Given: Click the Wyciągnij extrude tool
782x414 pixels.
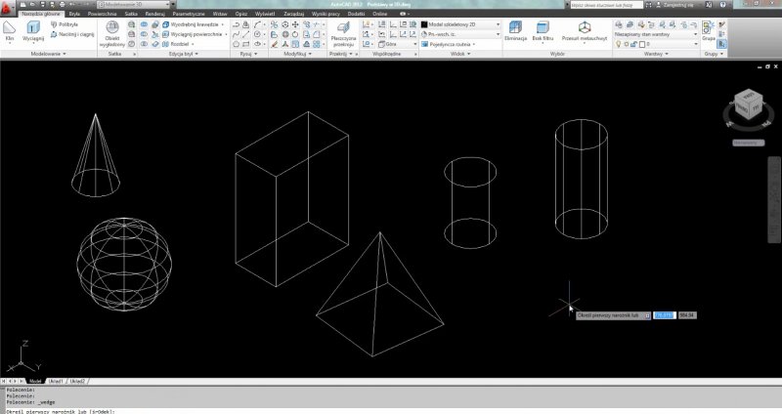Looking at the screenshot, I should click(x=33, y=30).
